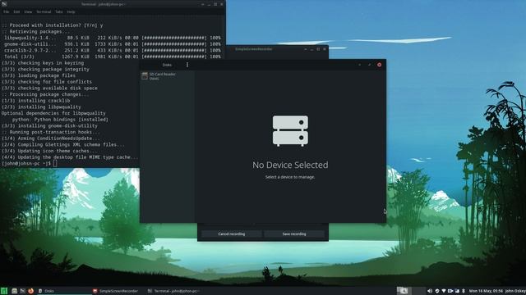Launch file manager from panel
Screen dimensions: 526x295
coord(14,291)
